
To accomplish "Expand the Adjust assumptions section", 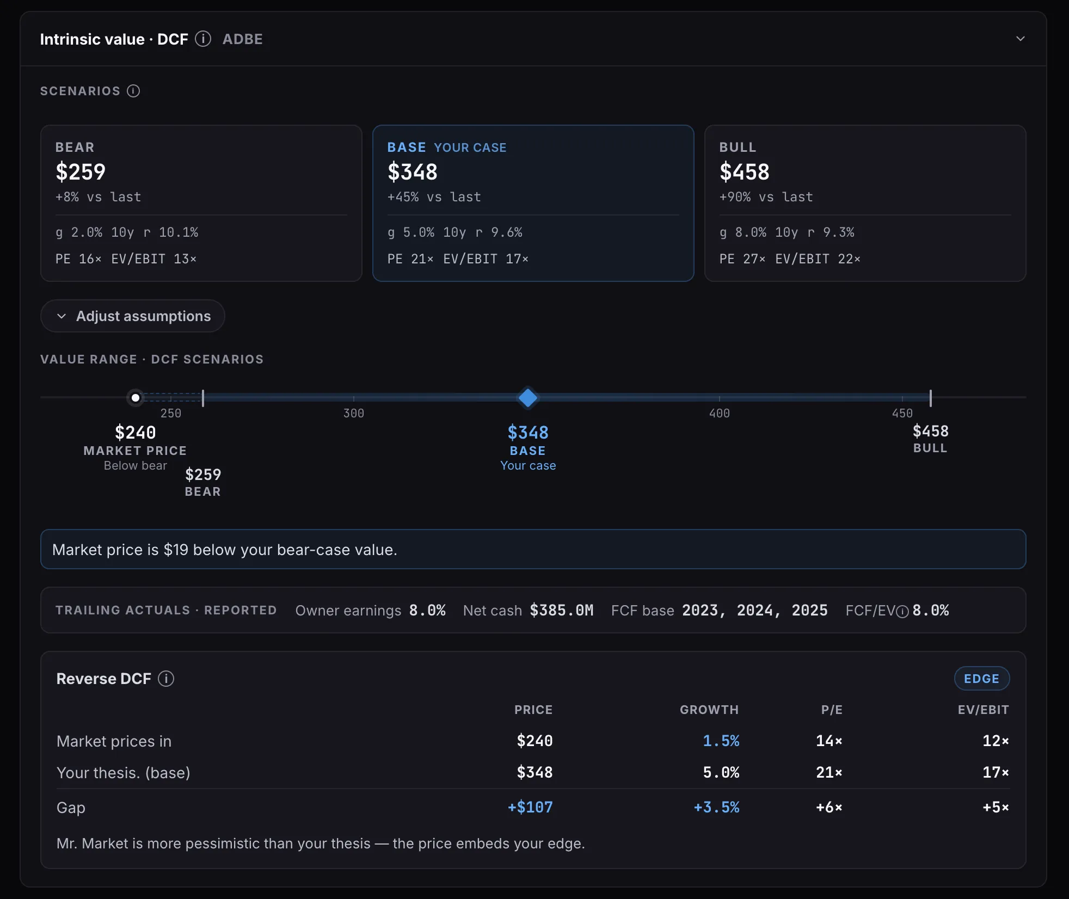I will 133,316.
